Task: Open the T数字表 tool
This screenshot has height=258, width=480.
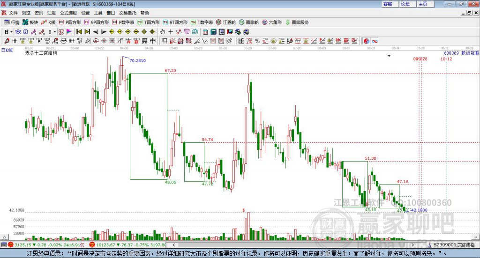Action: [x=202, y=22]
